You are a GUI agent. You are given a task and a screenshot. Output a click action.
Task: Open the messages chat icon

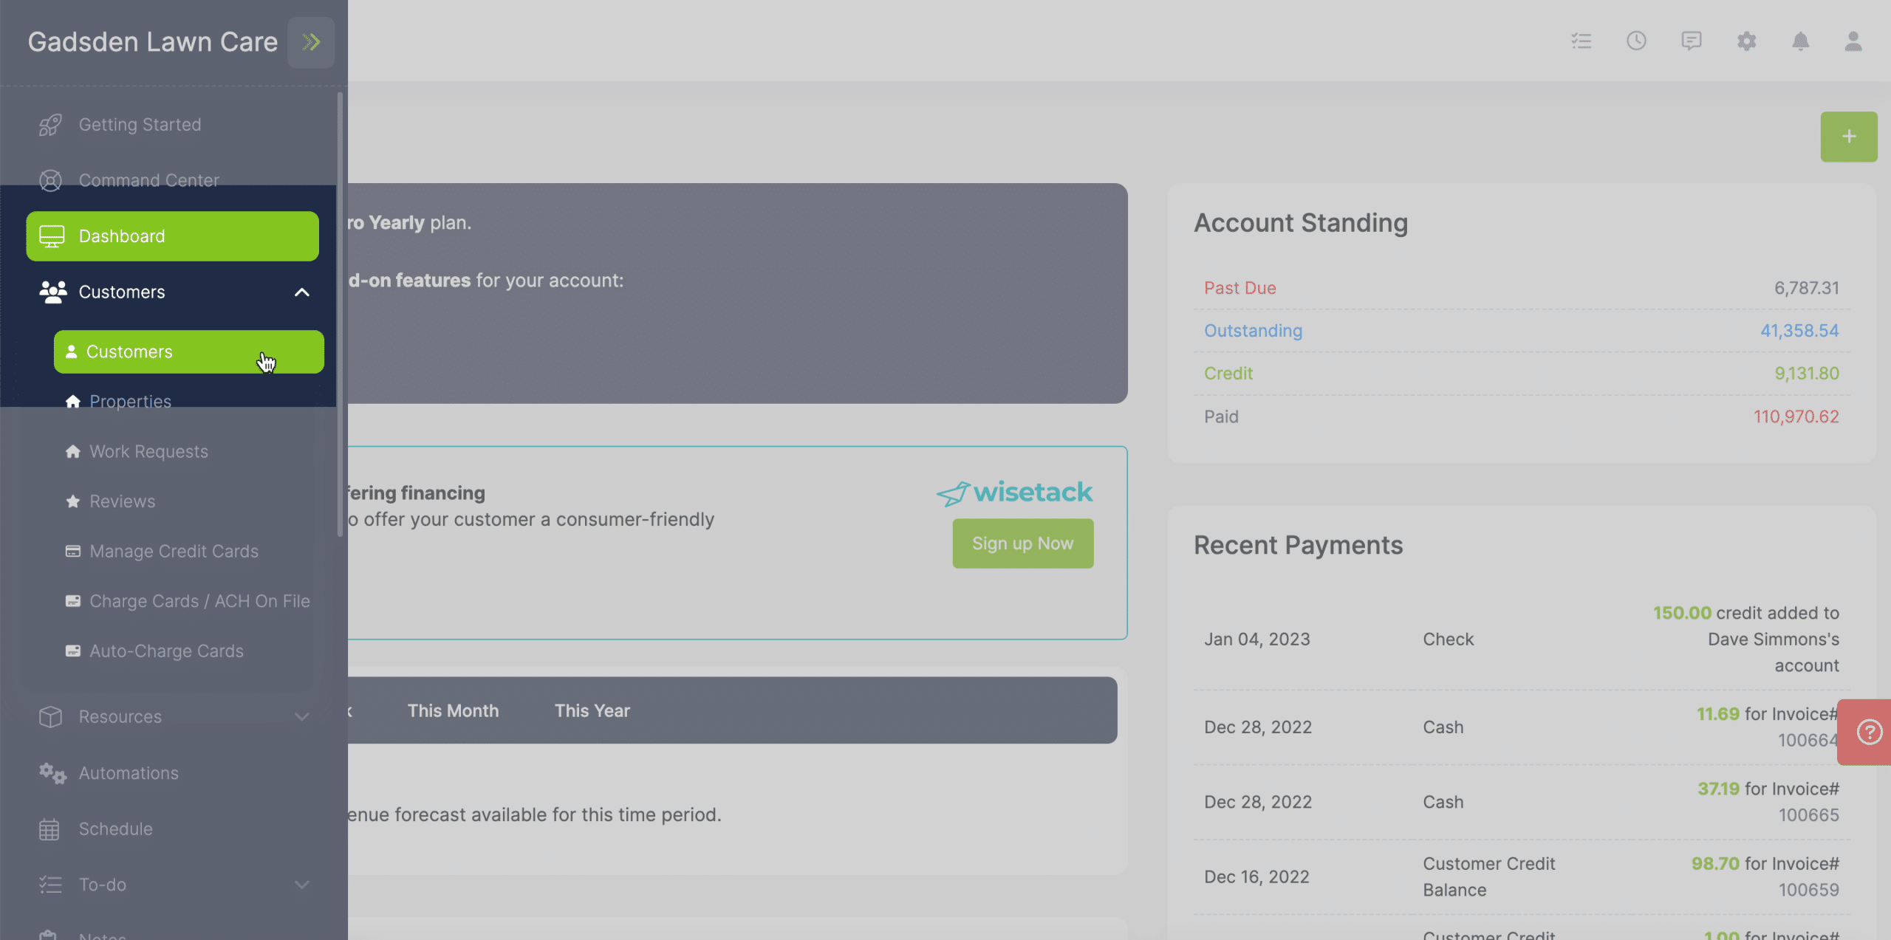[x=1692, y=41]
